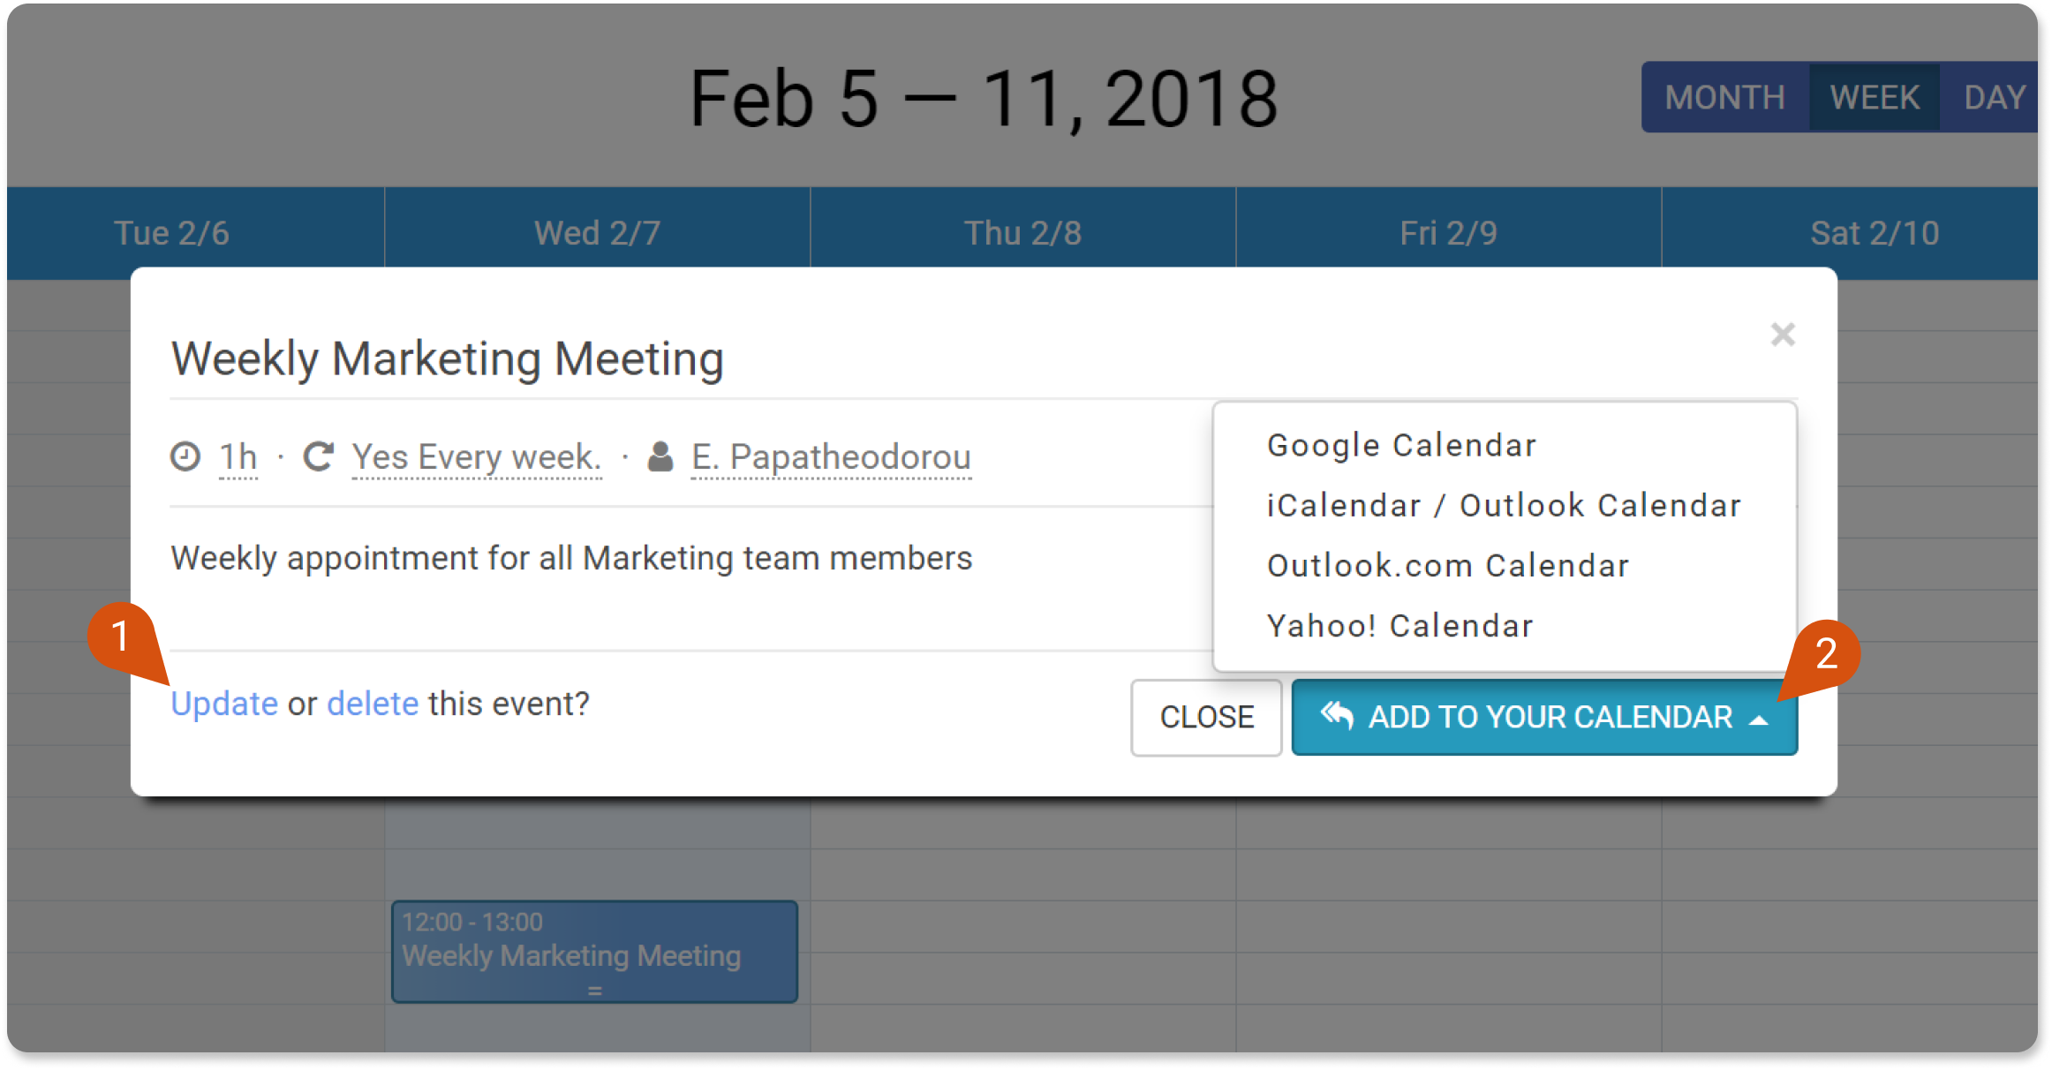Screen dimensions: 2052x1070
Task: Switch to WEEK view
Action: coord(1875,97)
